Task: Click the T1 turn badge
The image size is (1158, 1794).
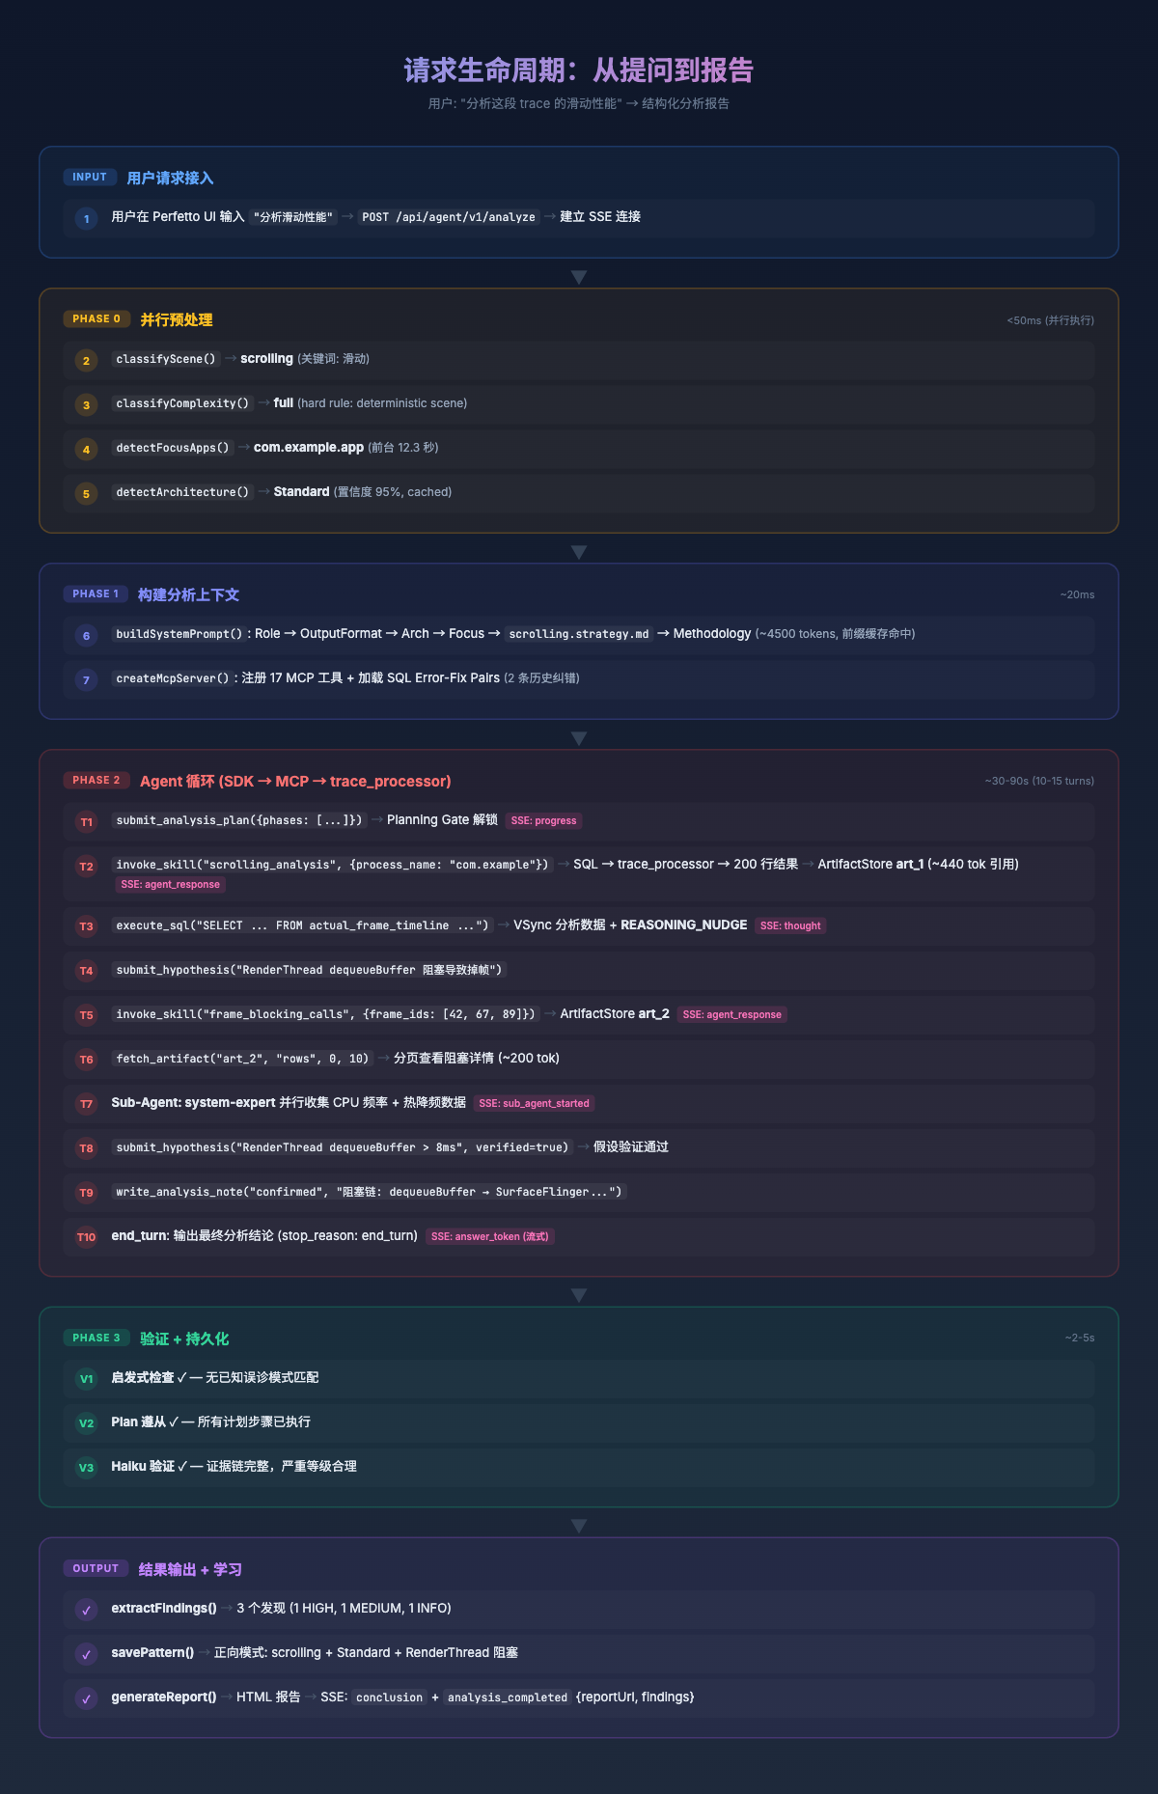Action: click(x=86, y=821)
